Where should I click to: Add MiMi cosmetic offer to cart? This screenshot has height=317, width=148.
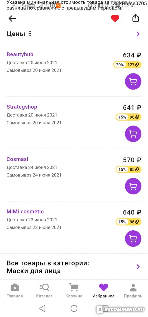tap(133, 239)
